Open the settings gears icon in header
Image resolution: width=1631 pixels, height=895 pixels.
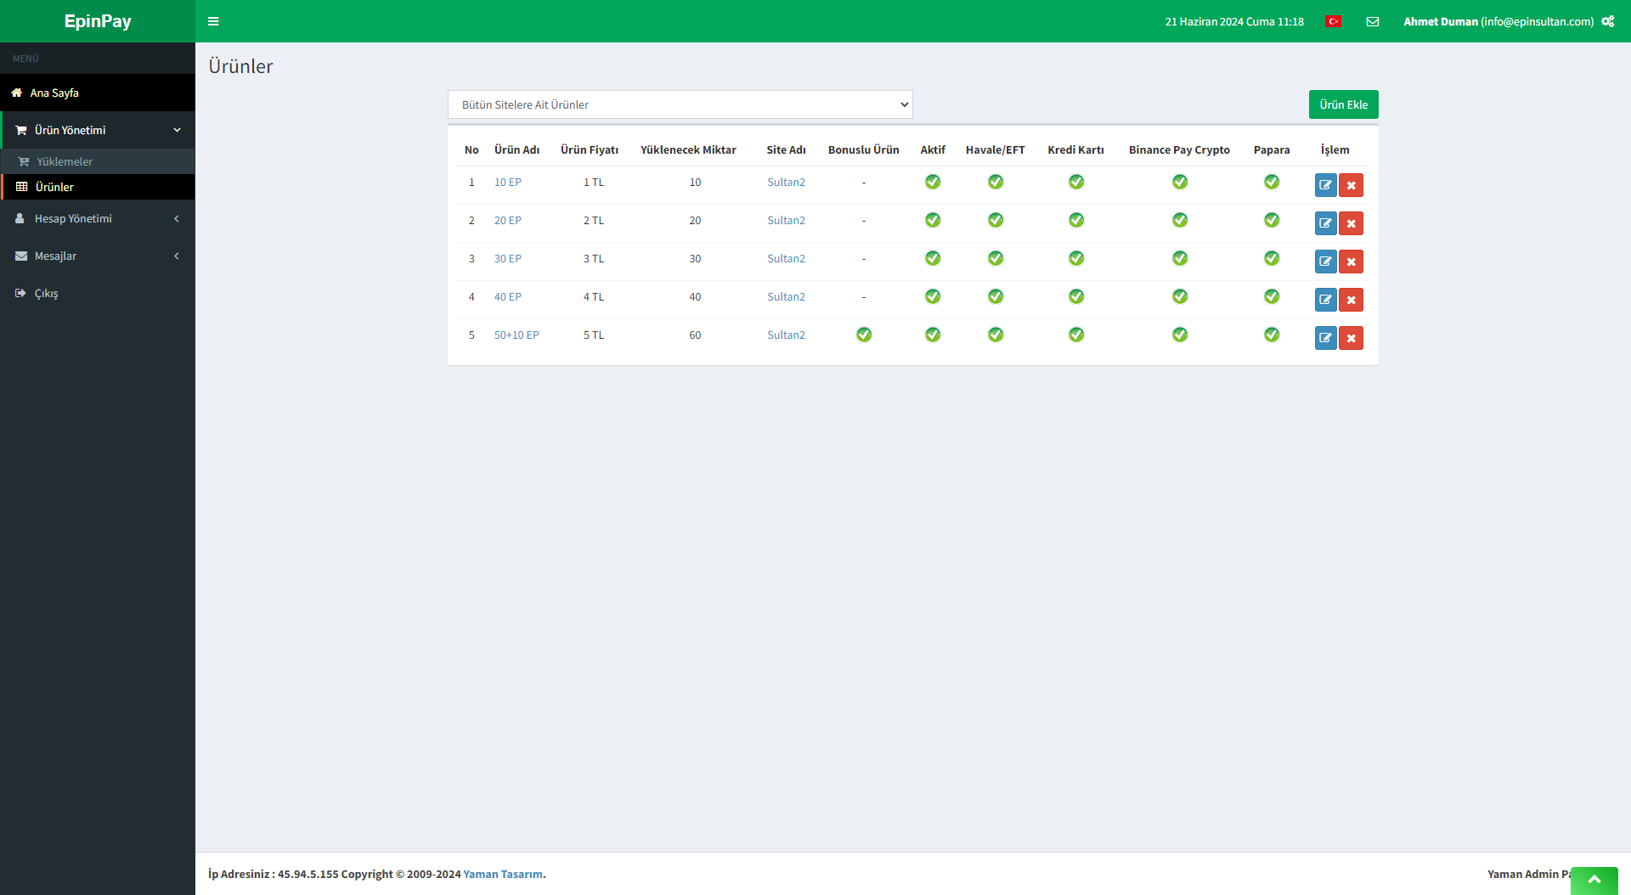pos(1608,21)
